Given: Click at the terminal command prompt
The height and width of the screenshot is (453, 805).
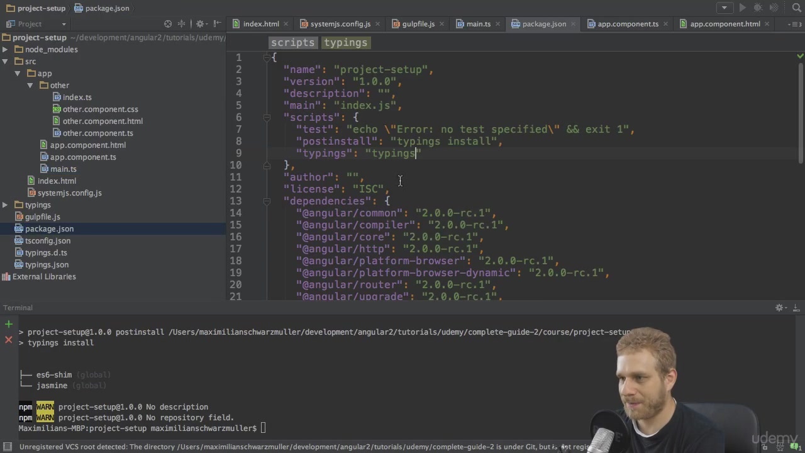Looking at the screenshot, I should [x=264, y=428].
